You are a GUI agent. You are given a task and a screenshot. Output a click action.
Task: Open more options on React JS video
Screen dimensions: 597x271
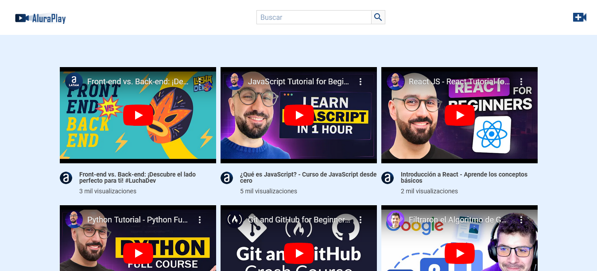[521, 82]
